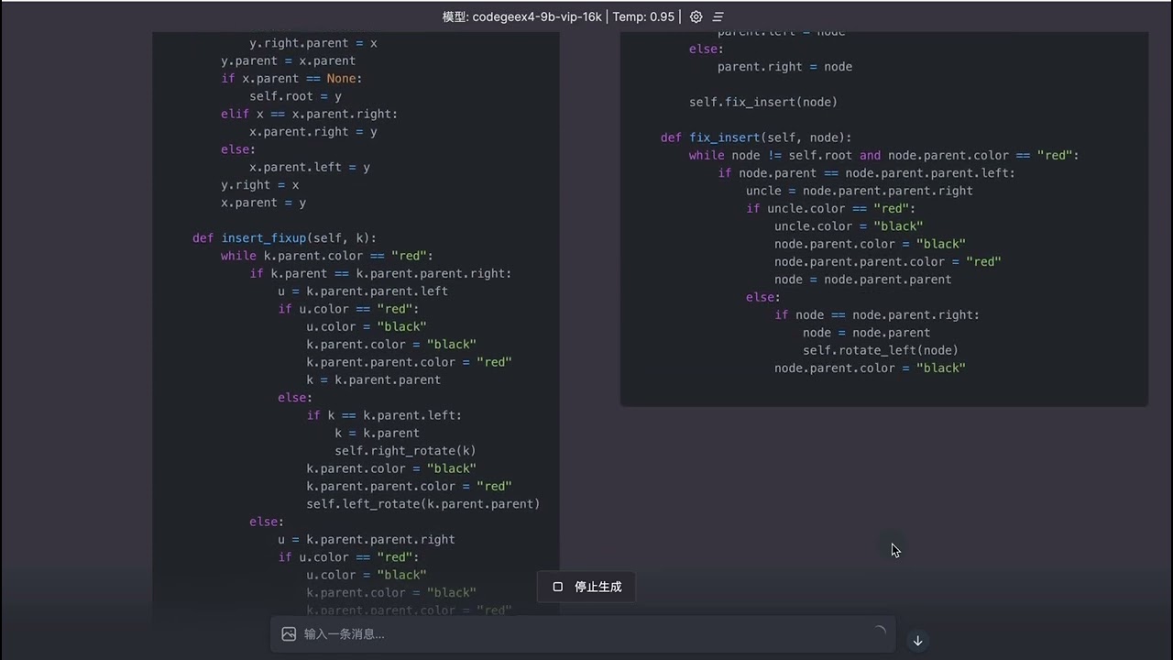The image size is (1173, 660).
Task: Jump to bottom with down-arrow button
Action: point(917,641)
